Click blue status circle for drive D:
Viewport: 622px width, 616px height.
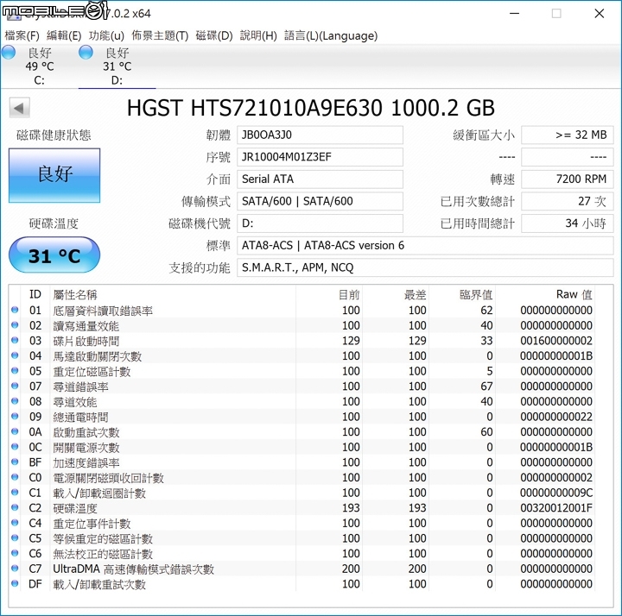point(86,53)
